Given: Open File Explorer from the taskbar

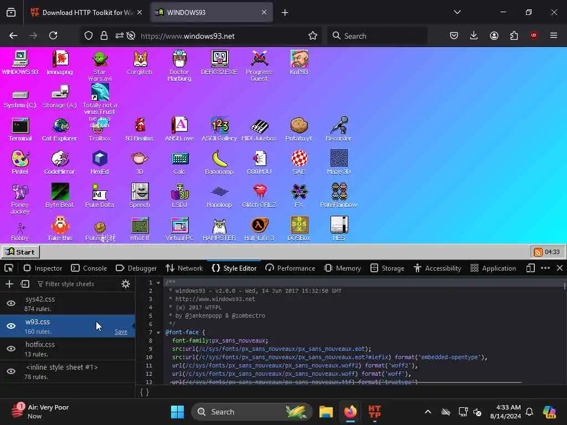Looking at the screenshot, I should [326, 412].
